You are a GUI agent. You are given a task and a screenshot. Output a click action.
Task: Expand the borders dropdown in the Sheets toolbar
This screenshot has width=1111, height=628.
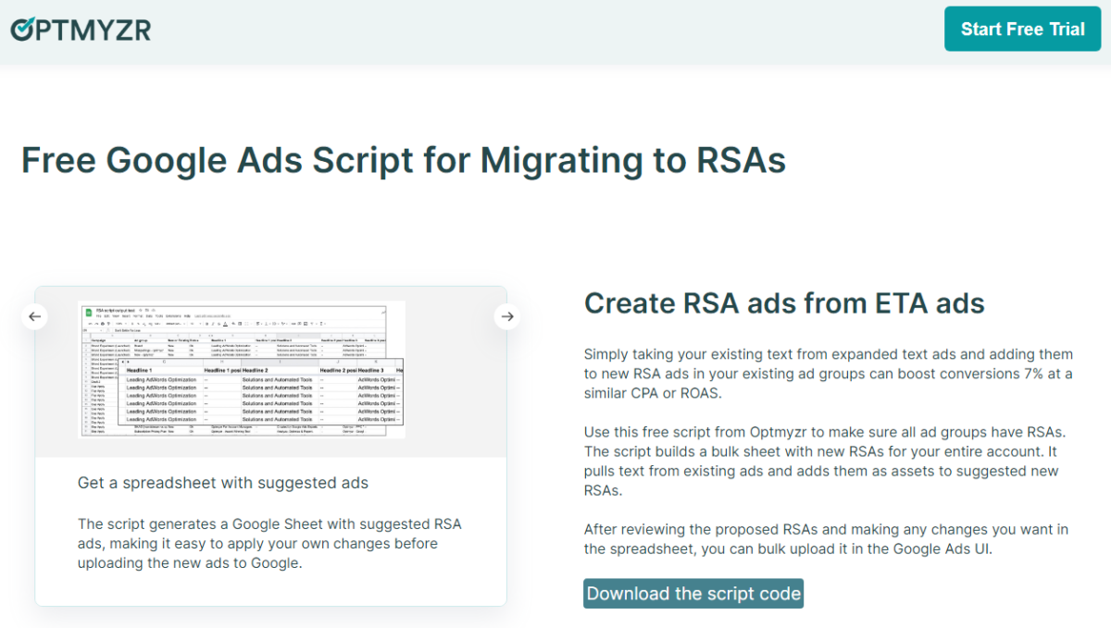(x=242, y=324)
